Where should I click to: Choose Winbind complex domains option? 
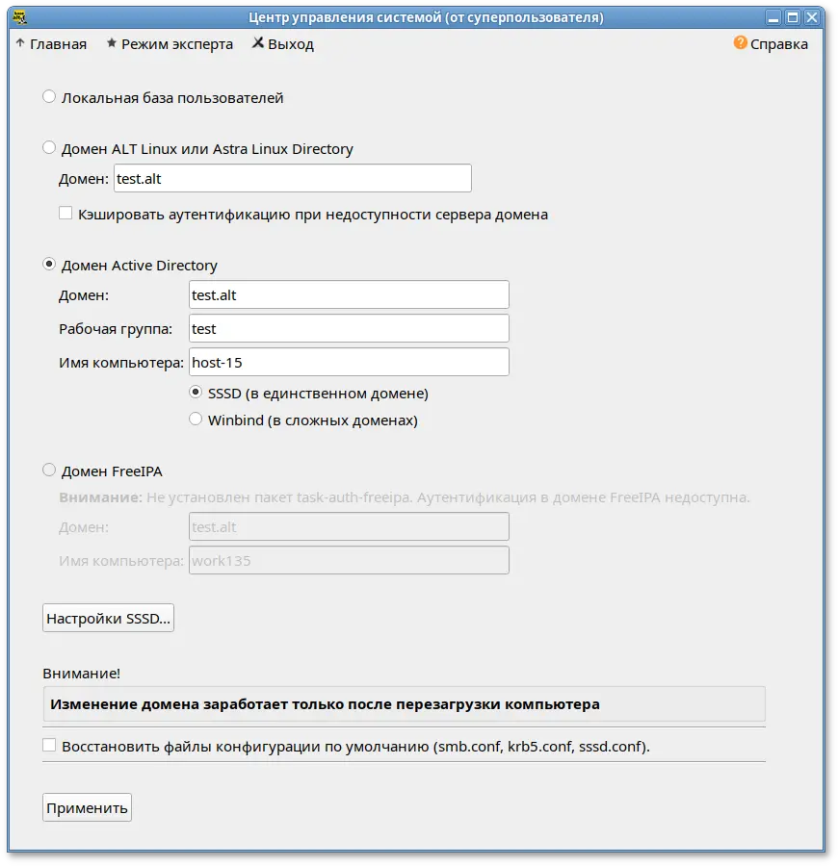click(196, 420)
